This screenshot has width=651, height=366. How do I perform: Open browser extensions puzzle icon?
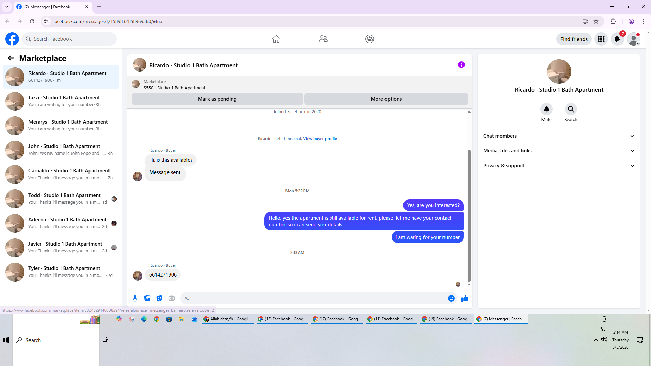tap(613, 21)
